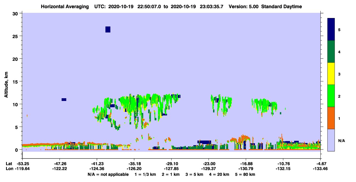This screenshot has height=182, width=356.
Task: Click longitude value -130.79
Action: point(246,169)
